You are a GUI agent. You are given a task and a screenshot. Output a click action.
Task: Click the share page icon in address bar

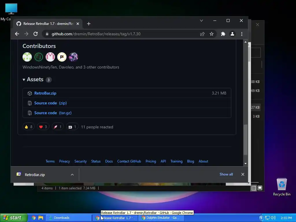(202, 34)
